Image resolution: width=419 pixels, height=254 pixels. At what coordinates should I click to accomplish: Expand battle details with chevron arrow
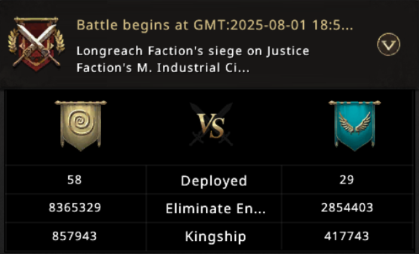point(388,44)
